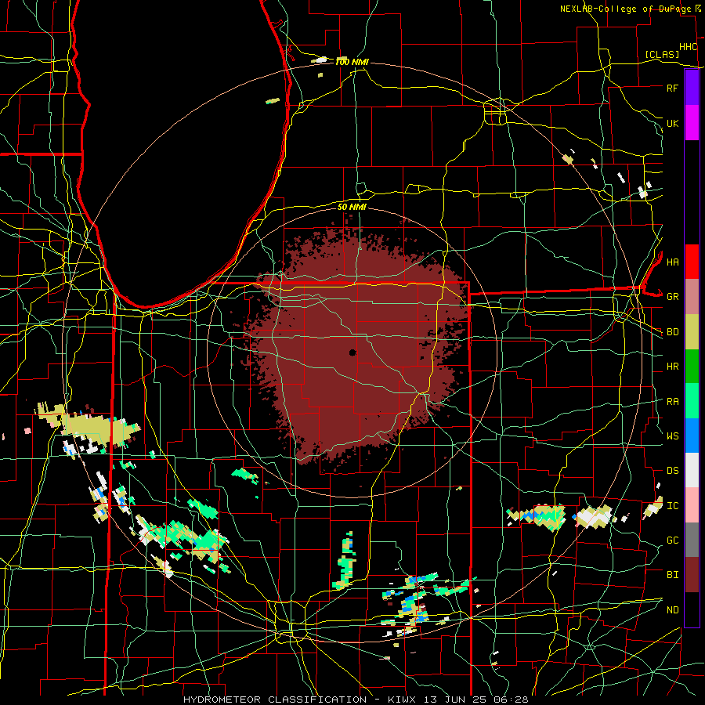Click the "GC" legend label
This screenshot has width=705, height=705.
672,540
